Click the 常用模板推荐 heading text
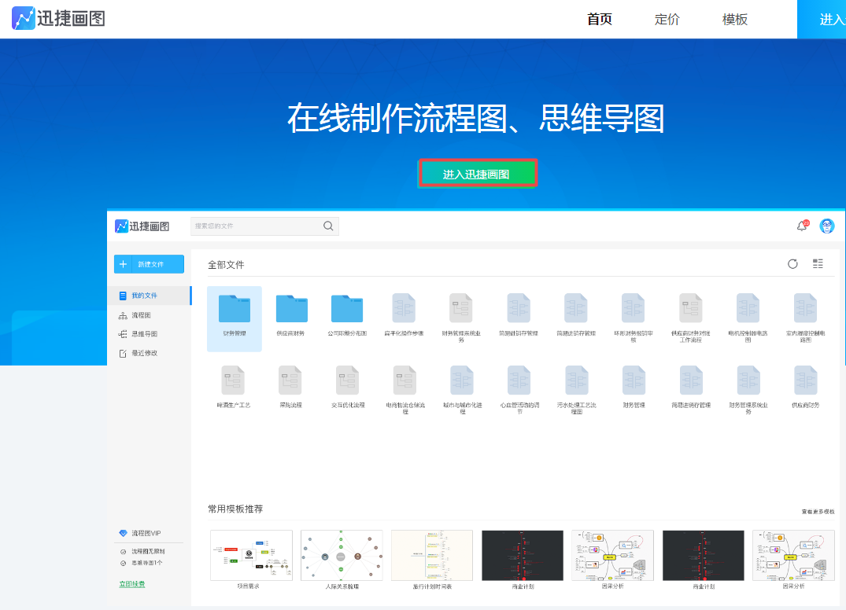 (x=235, y=509)
